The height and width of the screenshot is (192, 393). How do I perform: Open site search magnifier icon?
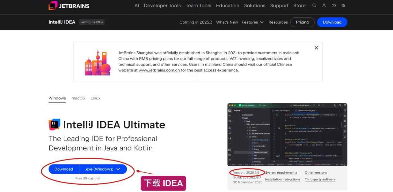pos(314,6)
